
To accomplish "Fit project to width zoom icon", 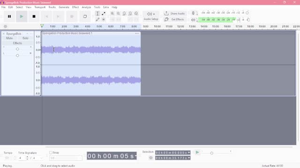I will (x=130, y=14).
